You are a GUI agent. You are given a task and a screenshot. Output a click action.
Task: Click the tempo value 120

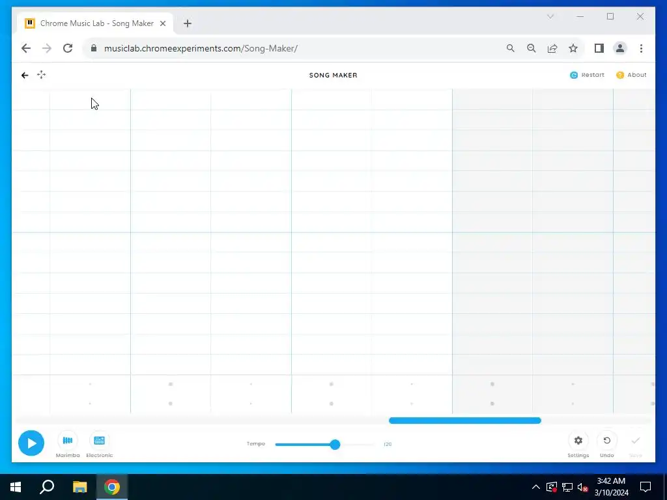coord(388,444)
